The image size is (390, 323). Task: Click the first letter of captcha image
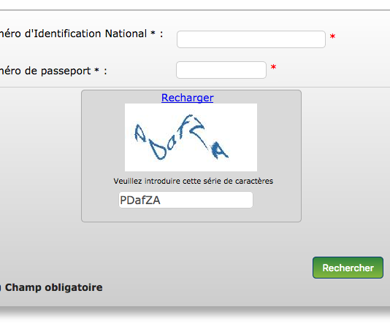[x=140, y=133]
